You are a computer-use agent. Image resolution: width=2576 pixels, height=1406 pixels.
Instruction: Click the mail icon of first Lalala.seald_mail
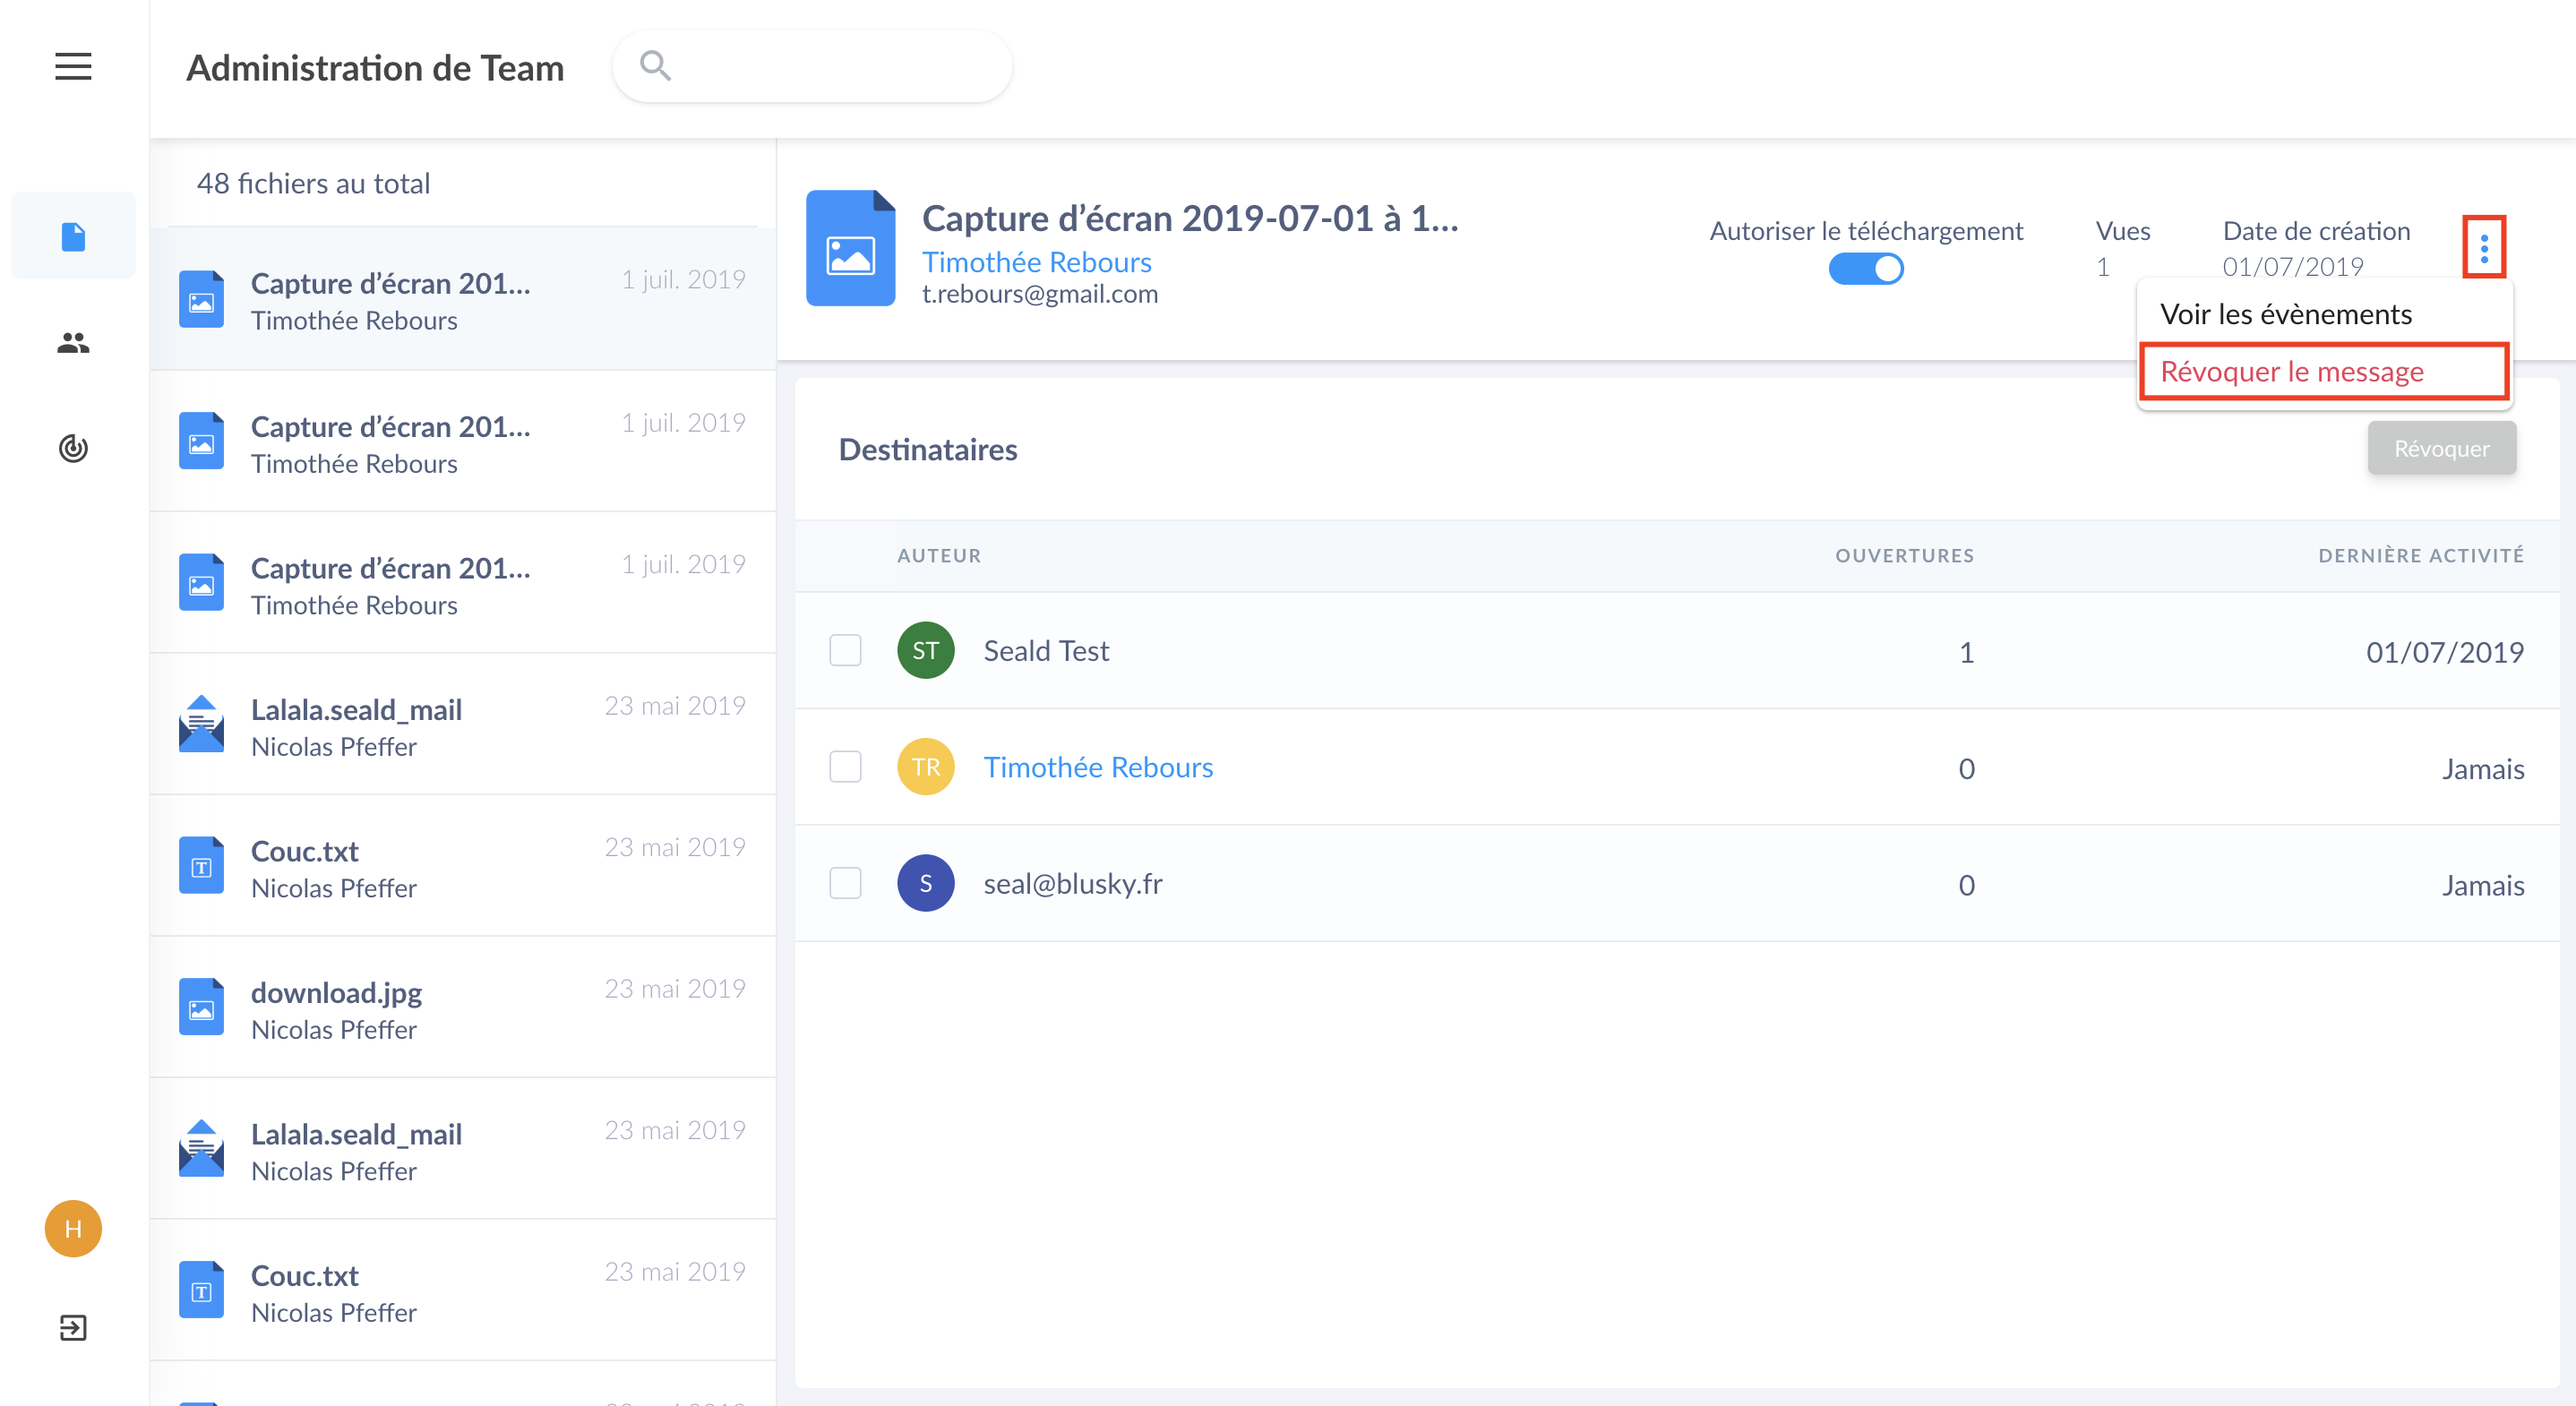click(201, 723)
